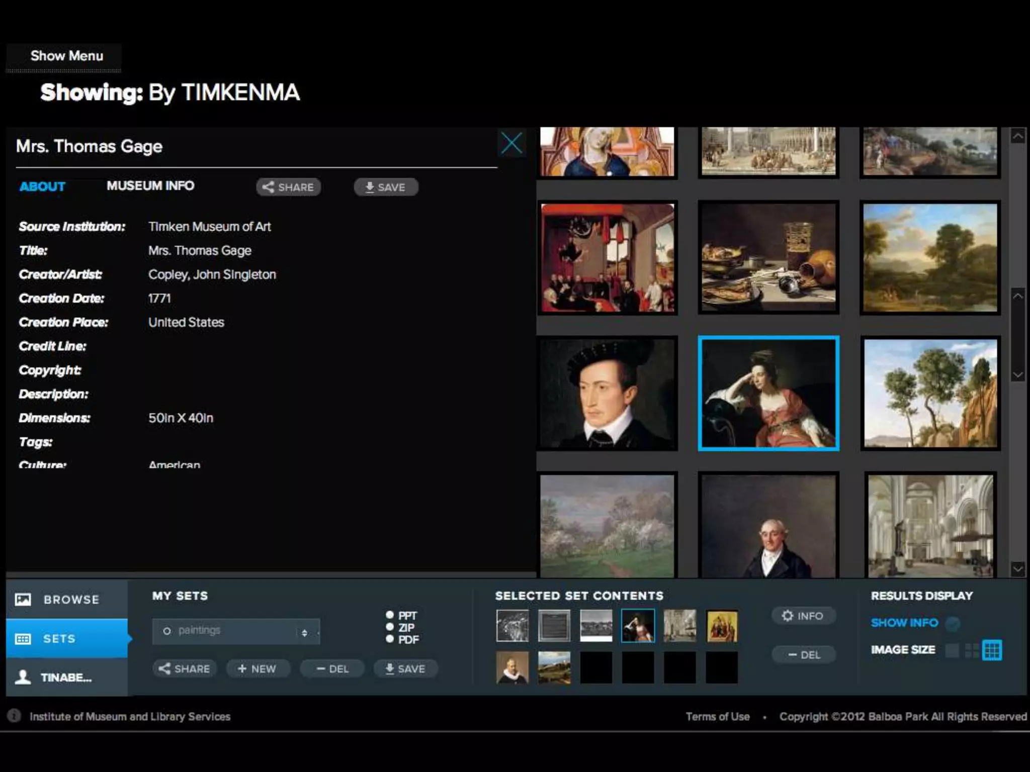
Task: Select the PDF export format radio
Action: click(x=390, y=639)
